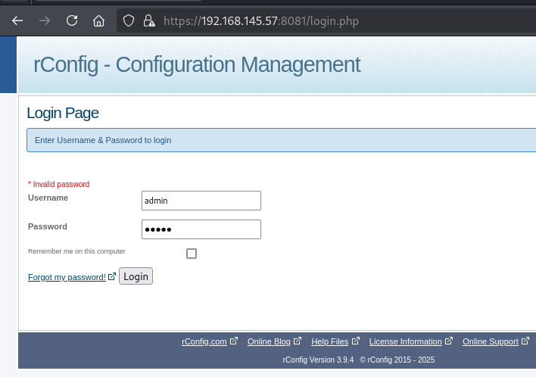Open the Forgot my password! link

tap(67, 277)
